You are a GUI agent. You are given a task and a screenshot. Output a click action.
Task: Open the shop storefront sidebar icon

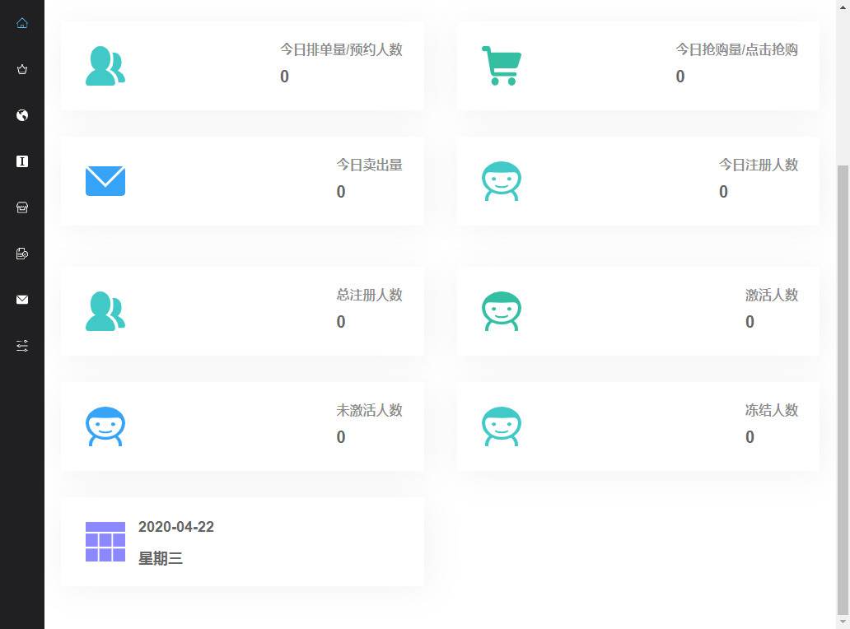22,207
